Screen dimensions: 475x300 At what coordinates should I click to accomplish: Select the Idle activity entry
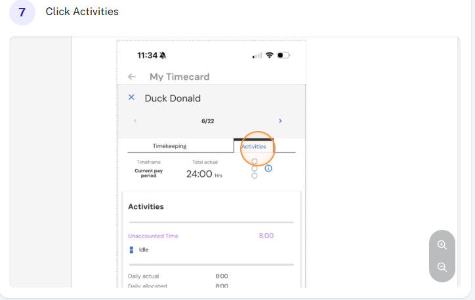point(144,250)
